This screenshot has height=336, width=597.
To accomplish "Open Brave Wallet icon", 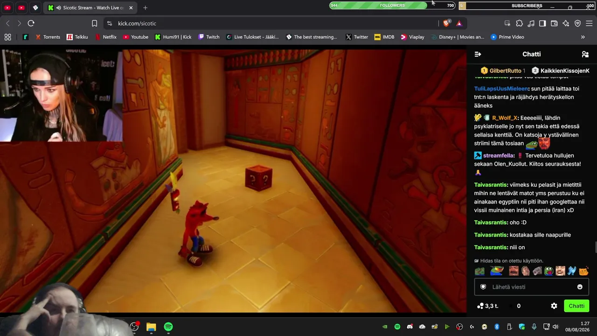I will tap(554, 23).
